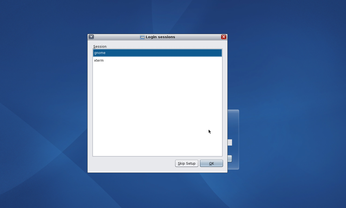Click inside the empty session list area
The image size is (346, 208).
[157, 109]
